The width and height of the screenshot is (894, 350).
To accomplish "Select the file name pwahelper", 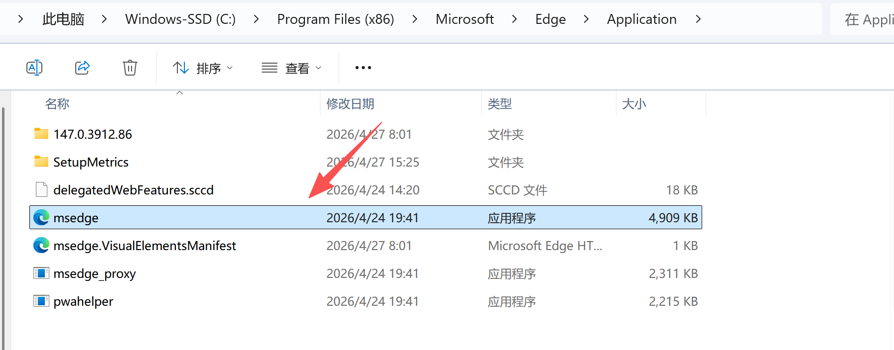I will point(83,301).
